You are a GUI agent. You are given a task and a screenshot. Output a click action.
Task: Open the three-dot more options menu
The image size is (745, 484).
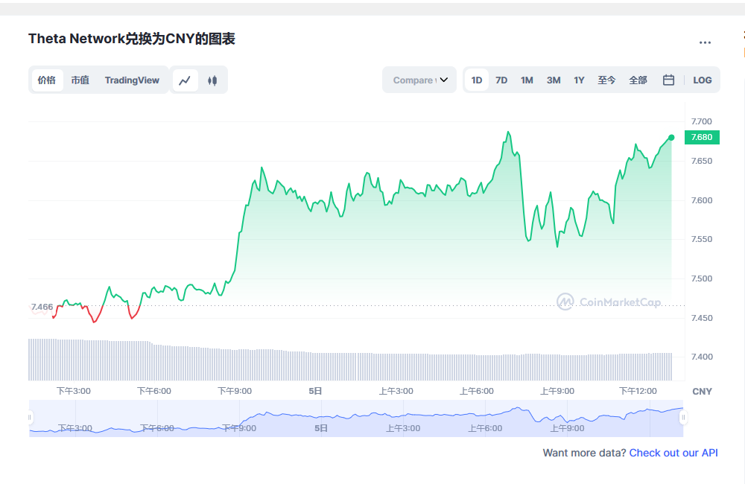point(705,42)
